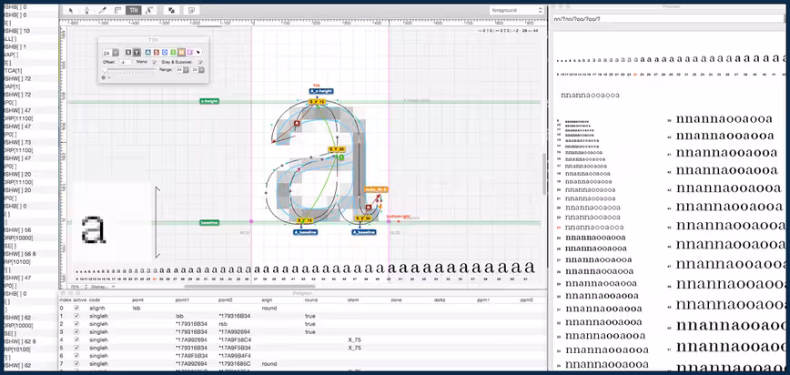Select the corner tool icon in the toolbar
The image size is (790, 375).
click(118, 10)
